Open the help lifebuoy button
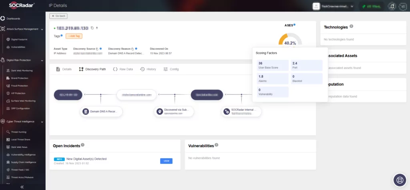This screenshot has width=410, height=190. tap(400, 180)
